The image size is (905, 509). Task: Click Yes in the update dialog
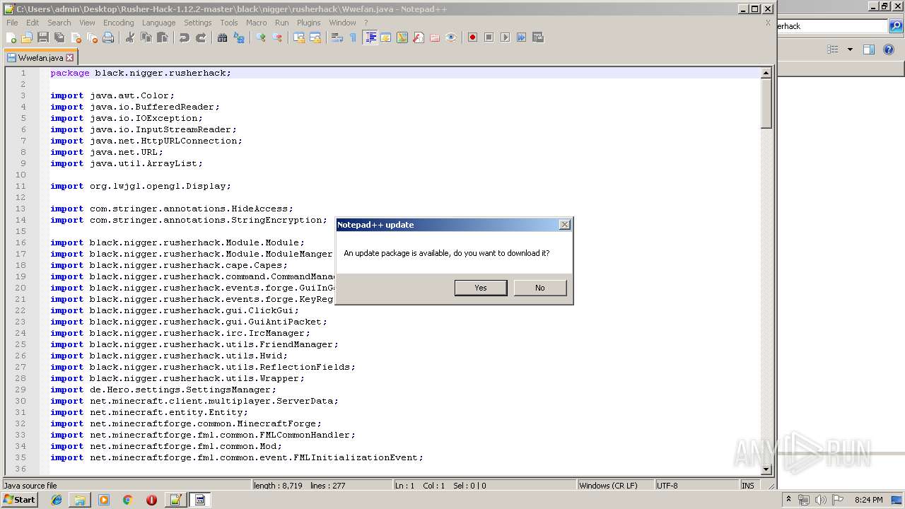(x=481, y=288)
